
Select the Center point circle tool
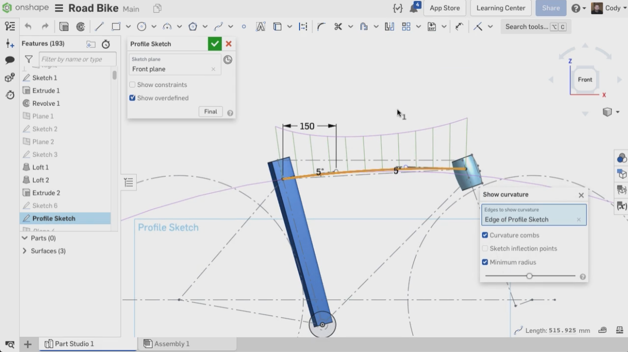pos(142,27)
